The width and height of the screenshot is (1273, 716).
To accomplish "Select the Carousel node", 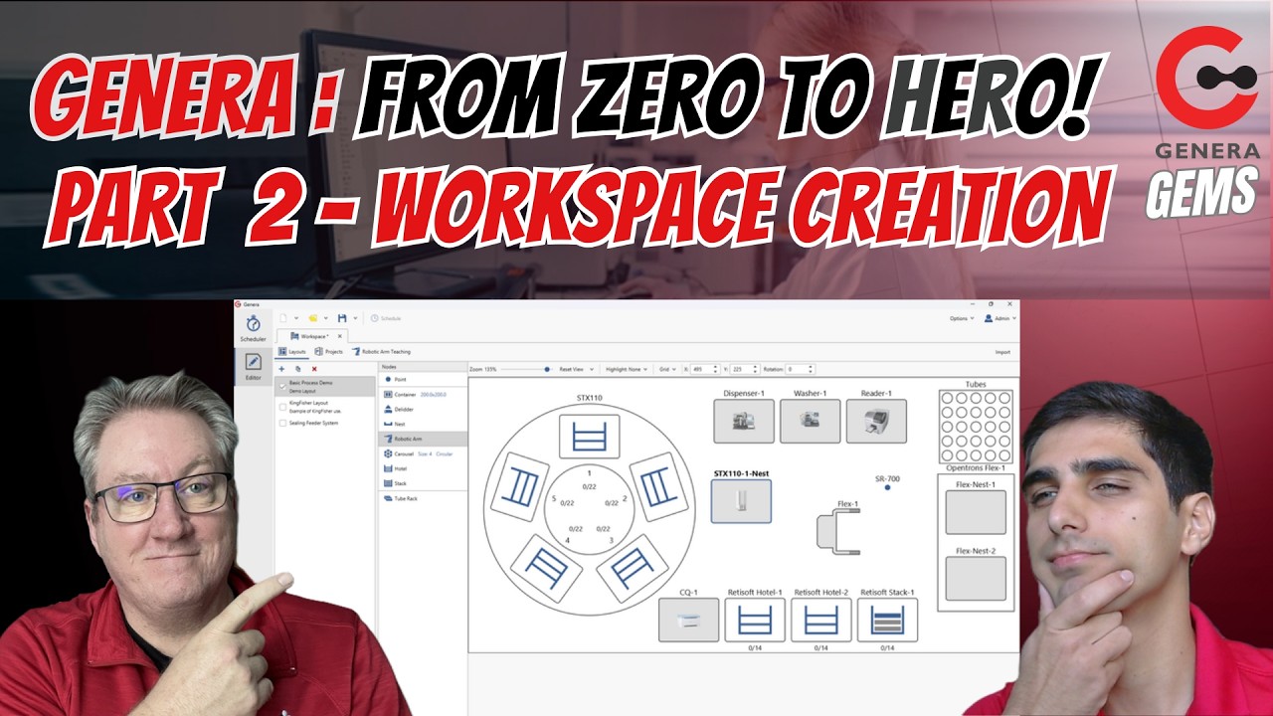I will click(423, 453).
